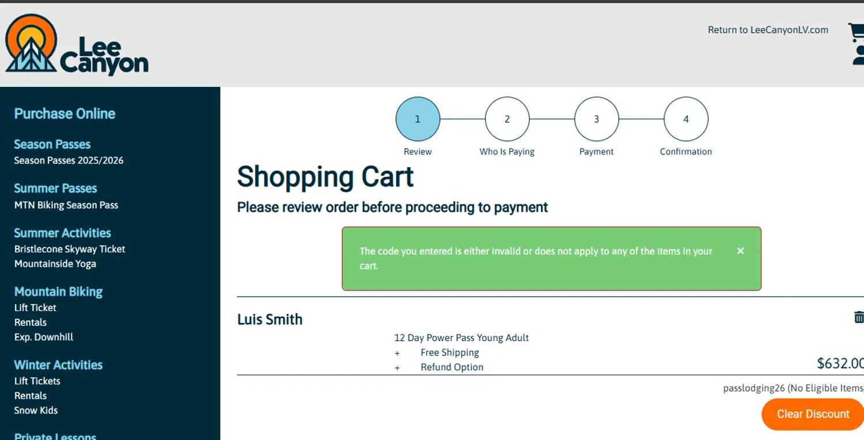864x440 pixels.
Task: Click the Refund Option label
Action: point(452,367)
